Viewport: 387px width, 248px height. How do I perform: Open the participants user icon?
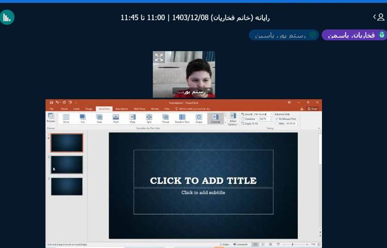click(381, 17)
